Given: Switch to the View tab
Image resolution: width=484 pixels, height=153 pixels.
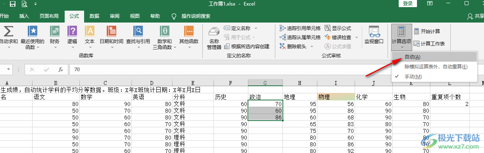Looking at the screenshot, I should click(135, 16).
